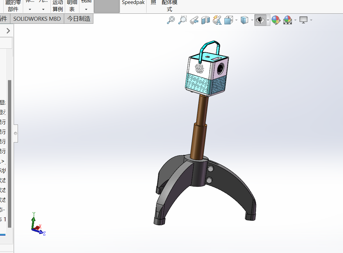Click Display Style cube icon
This screenshot has height=253, width=343.
pos(244,20)
